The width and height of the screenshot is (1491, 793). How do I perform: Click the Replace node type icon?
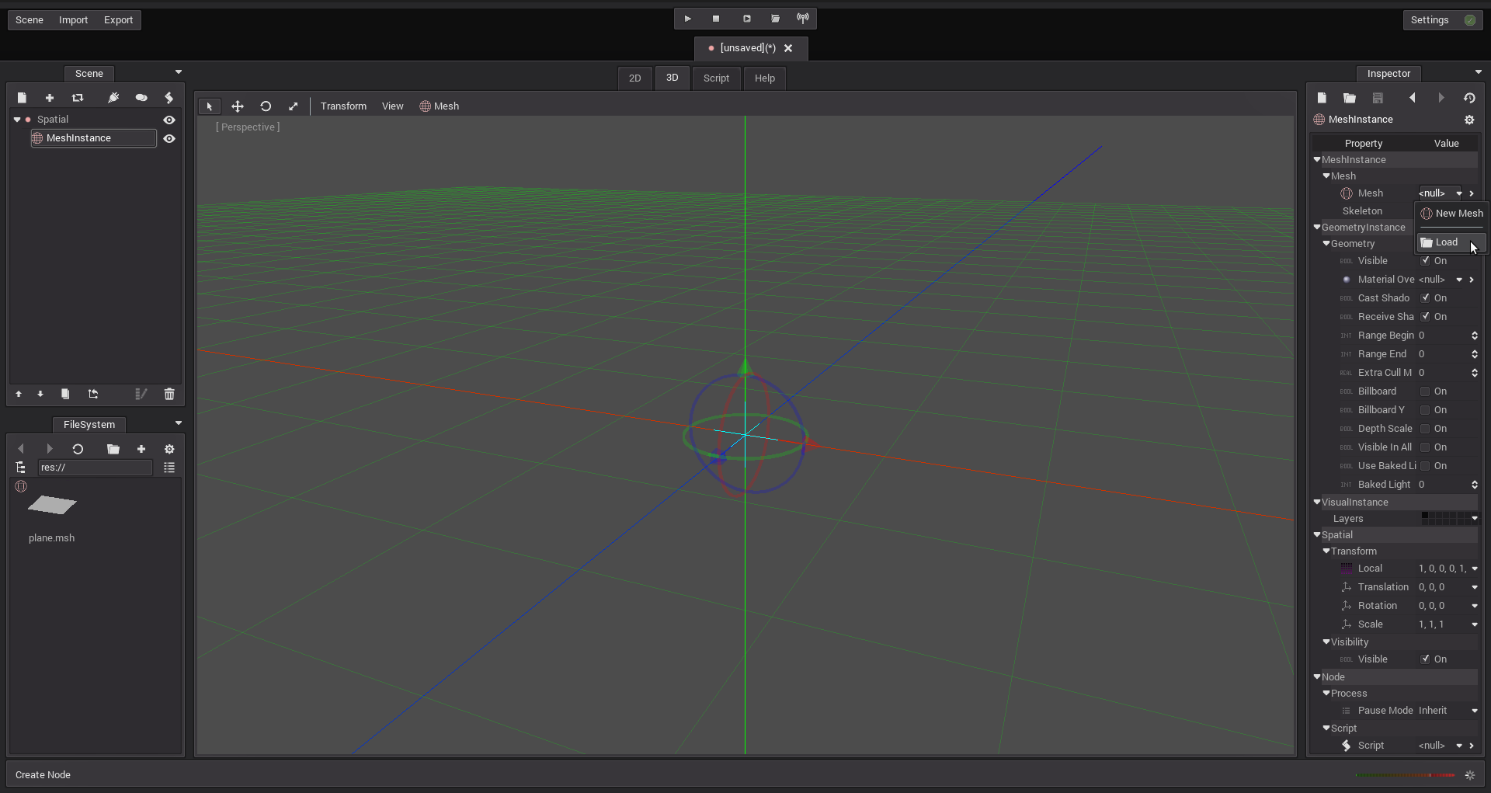78,98
